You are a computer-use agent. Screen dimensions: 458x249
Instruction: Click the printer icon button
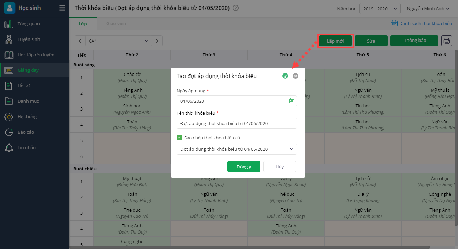click(446, 41)
